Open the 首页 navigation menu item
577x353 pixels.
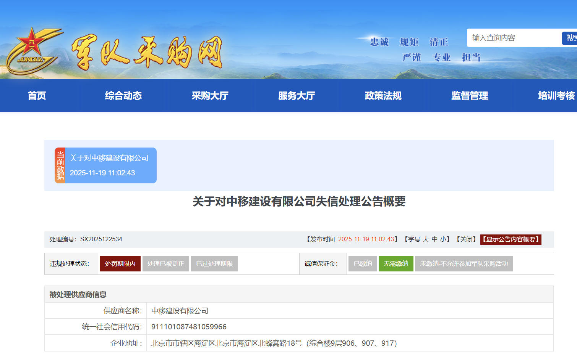coord(37,96)
